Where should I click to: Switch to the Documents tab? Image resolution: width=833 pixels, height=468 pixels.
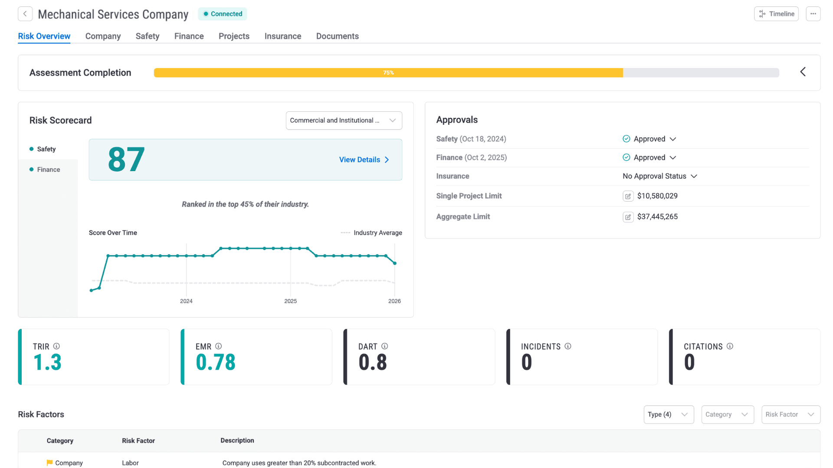point(337,36)
